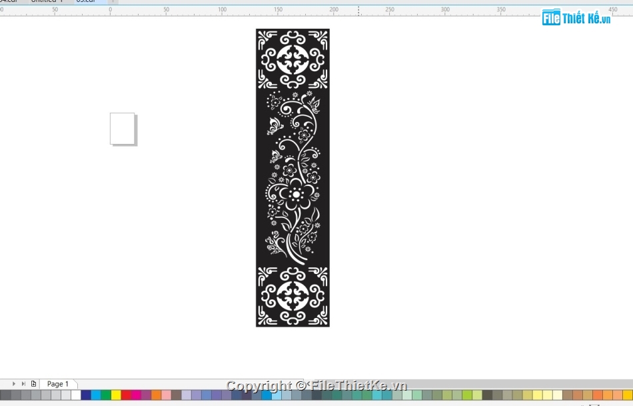The width and height of the screenshot is (633, 406).
Task: Pick the cyan palette swatch
Action: 96,395
